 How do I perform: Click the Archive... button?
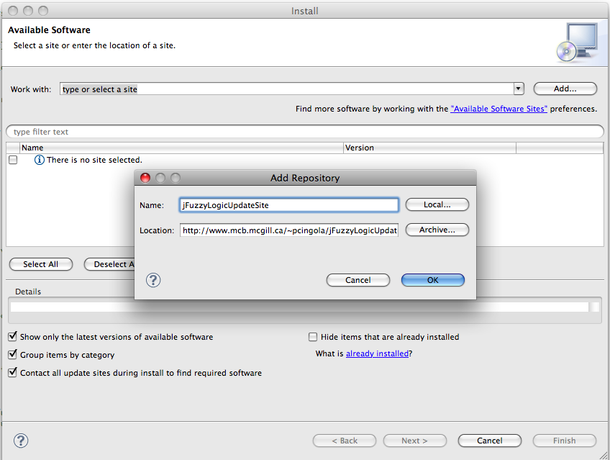pyautogui.click(x=437, y=230)
